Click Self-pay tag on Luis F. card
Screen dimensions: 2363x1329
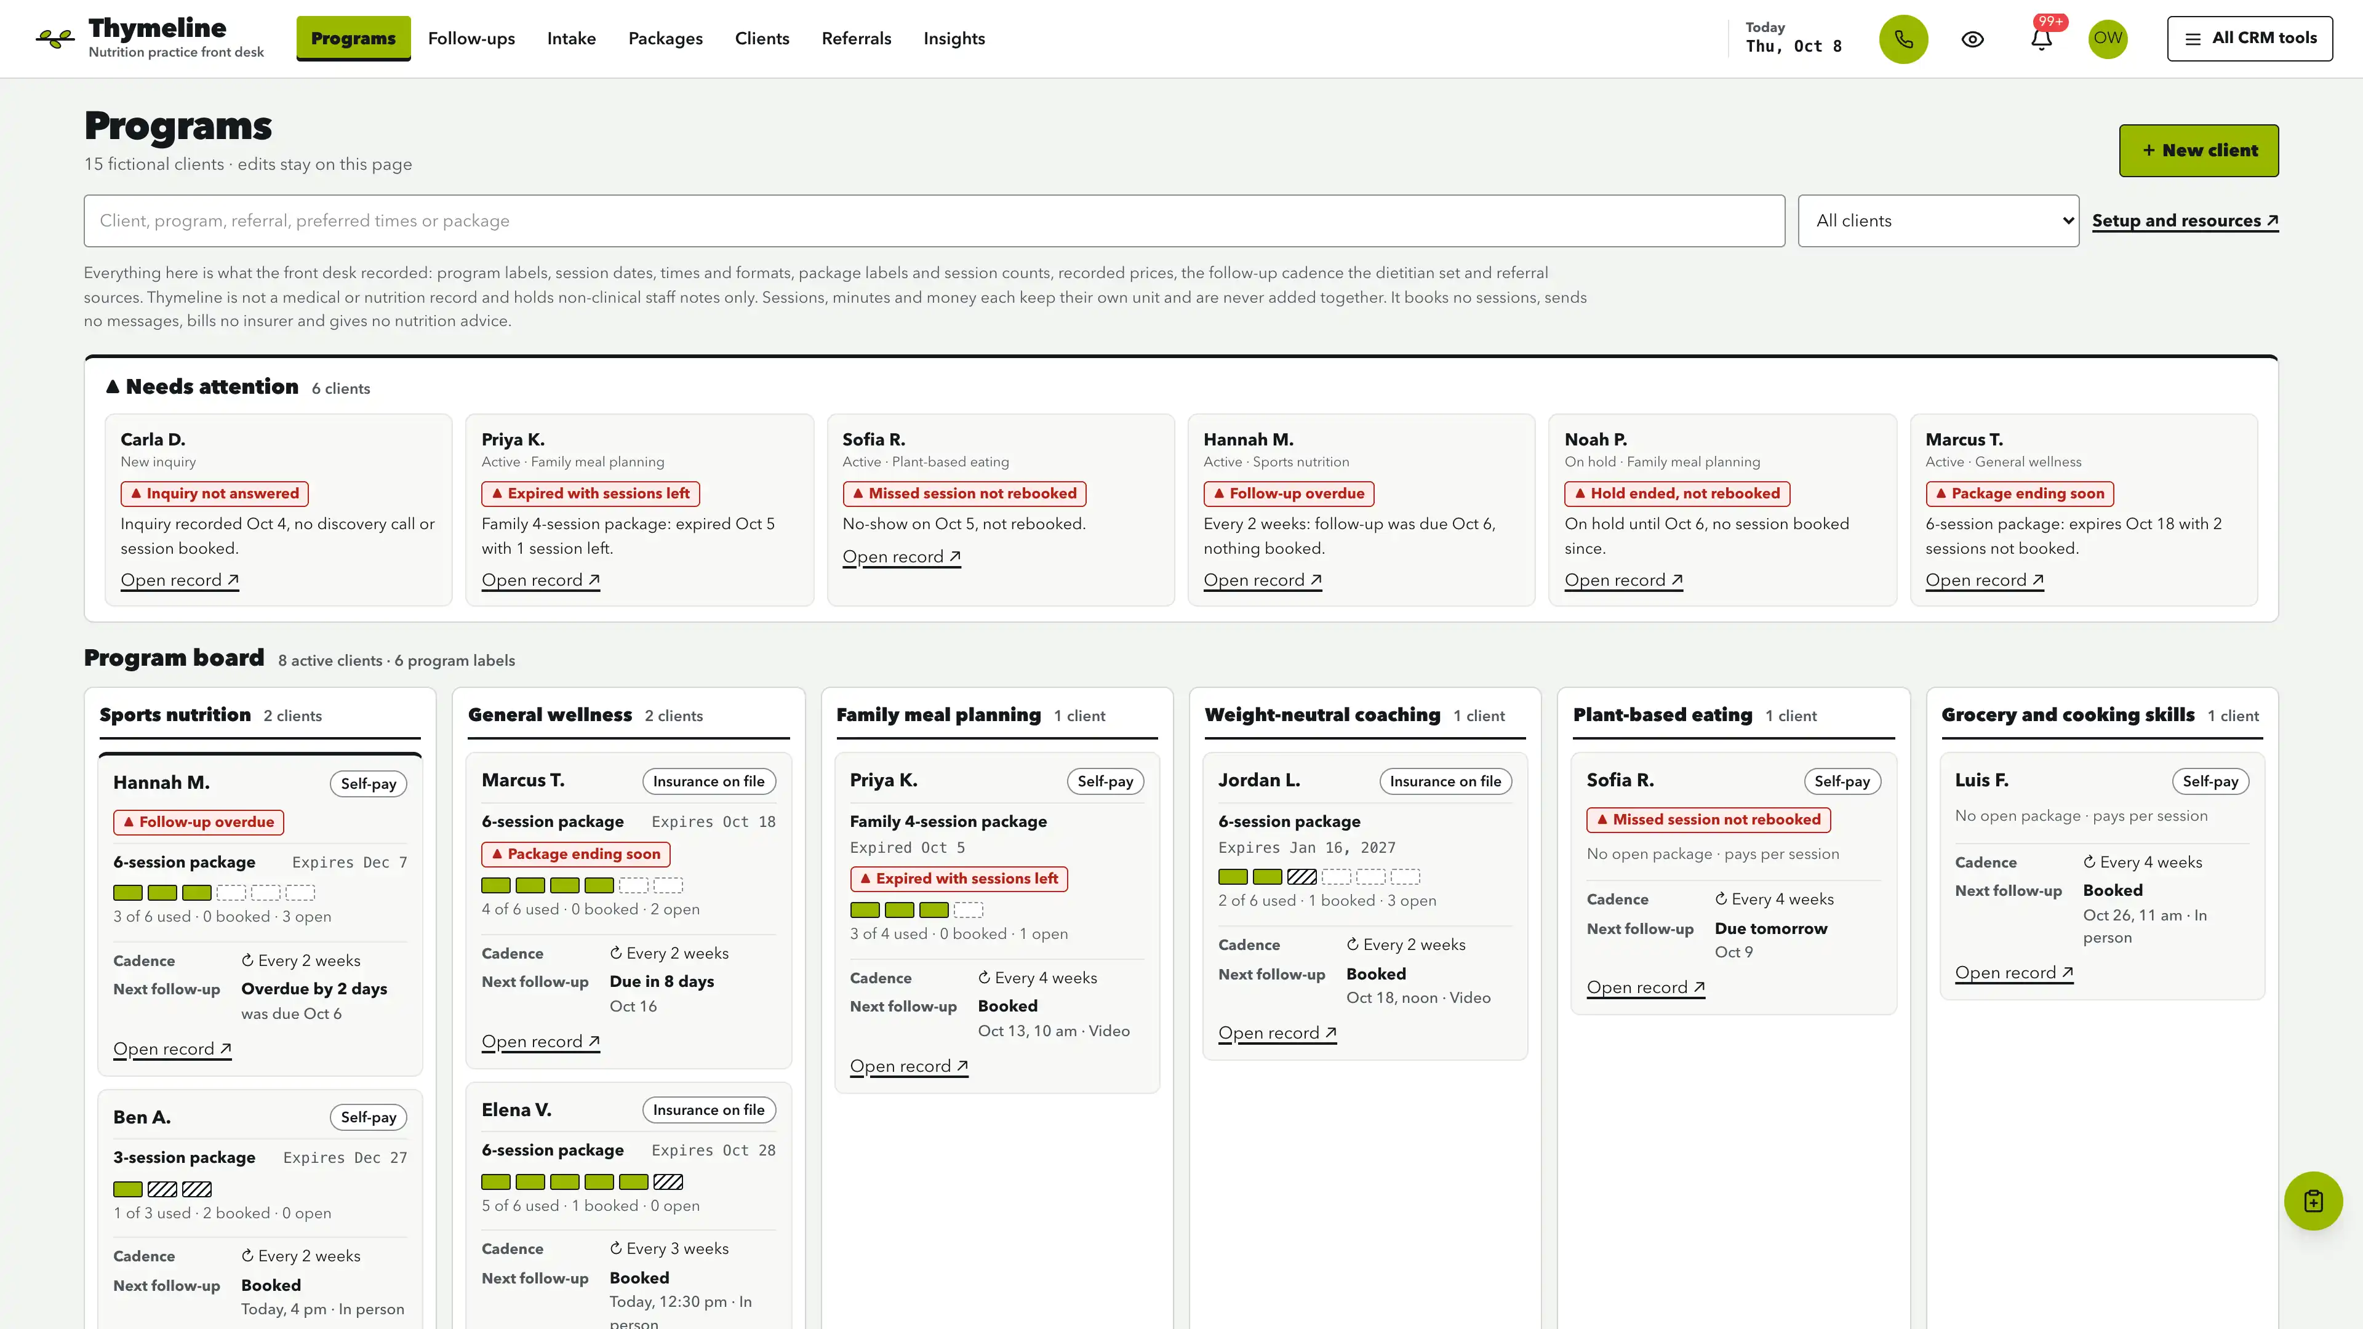2210,781
